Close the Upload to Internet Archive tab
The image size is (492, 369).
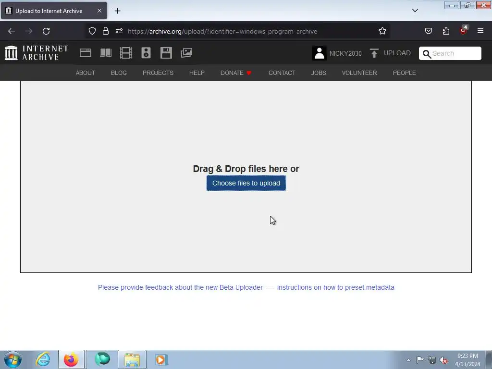point(99,11)
